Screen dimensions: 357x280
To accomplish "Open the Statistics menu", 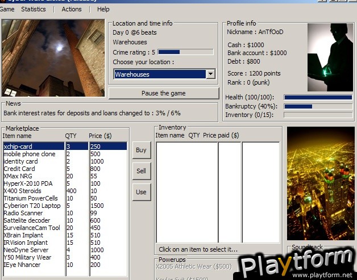I will 34,9.
